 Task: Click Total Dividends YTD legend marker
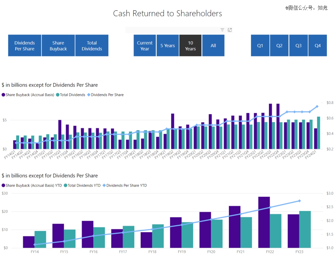tap(65, 185)
